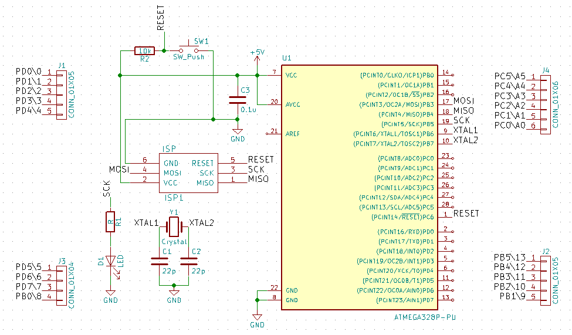The image size is (572, 335).
Task: Click the PB5\13 label on J2
Action: pyautogui.click(x=510, y=258)
